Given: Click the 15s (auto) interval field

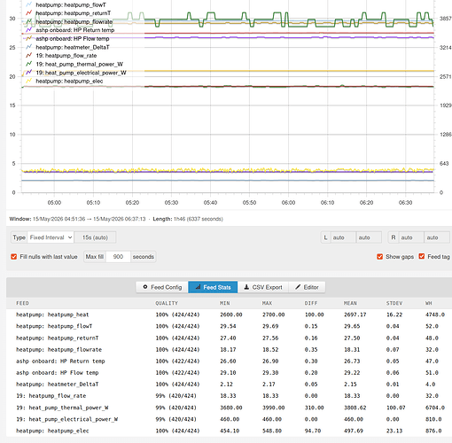Looking at the screenshot, I should click(x=95, y=237).
